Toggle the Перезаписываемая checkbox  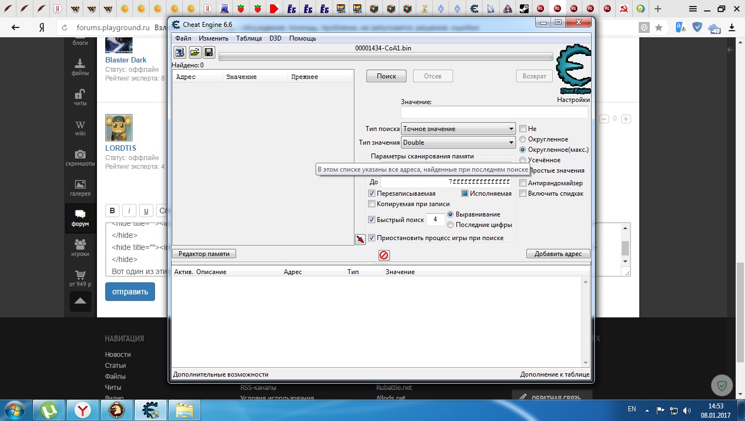[372, 194]
